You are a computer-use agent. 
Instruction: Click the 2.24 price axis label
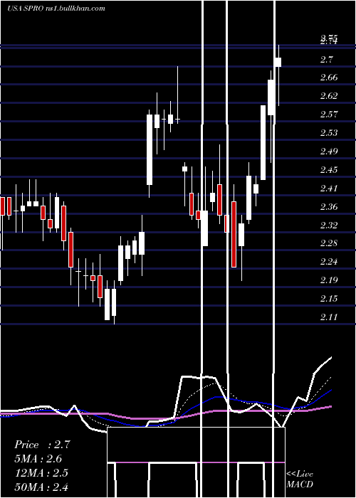(x=329, y=262)
